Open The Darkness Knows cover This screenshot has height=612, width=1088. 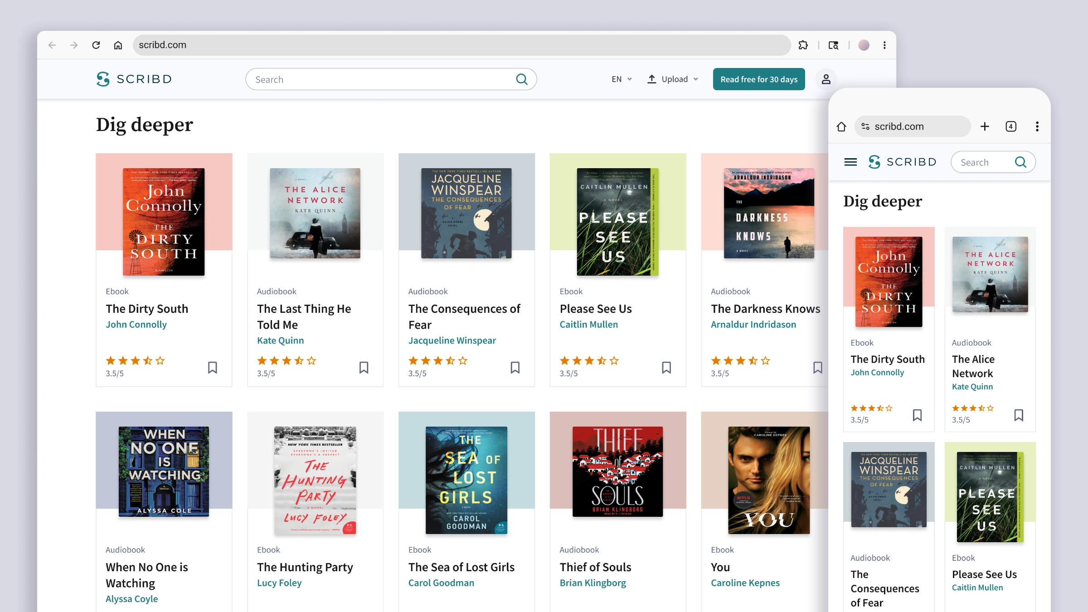tap(769, 213)
